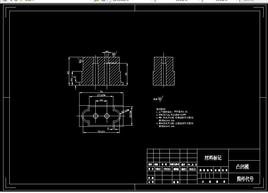Select the 批准 cell in title block
This screenshot has height=193, width=268.
(x=176, y=182)
